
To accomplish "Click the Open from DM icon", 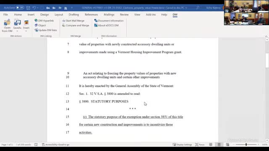I will click(7, 23).
